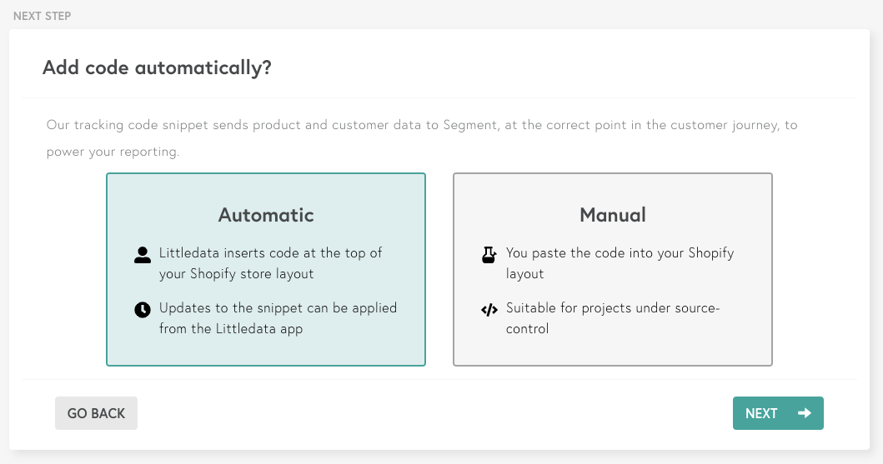The width and height of the screenshot is (883, 464).
Task: Click the right arrow icon on Next button
Action: point(804,413)
